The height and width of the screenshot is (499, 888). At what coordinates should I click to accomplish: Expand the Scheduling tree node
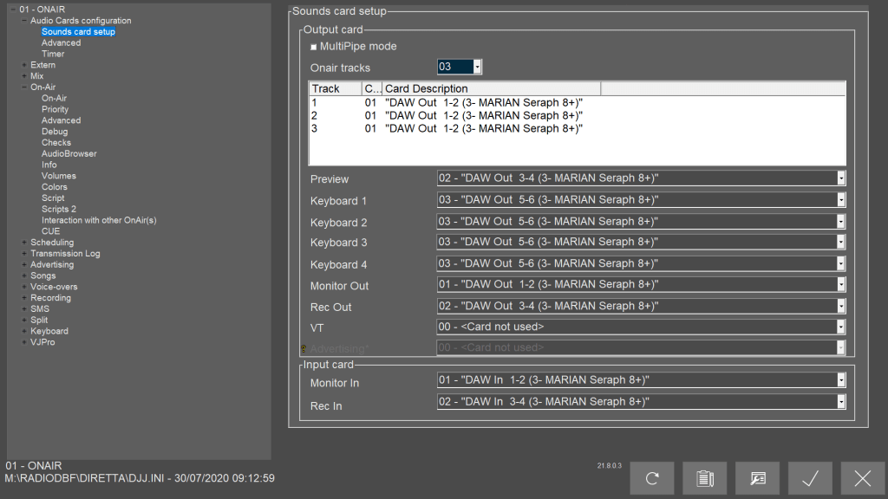[x=24, y=243]
